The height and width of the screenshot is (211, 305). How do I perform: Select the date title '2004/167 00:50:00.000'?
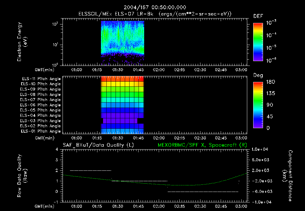point(155,7)
